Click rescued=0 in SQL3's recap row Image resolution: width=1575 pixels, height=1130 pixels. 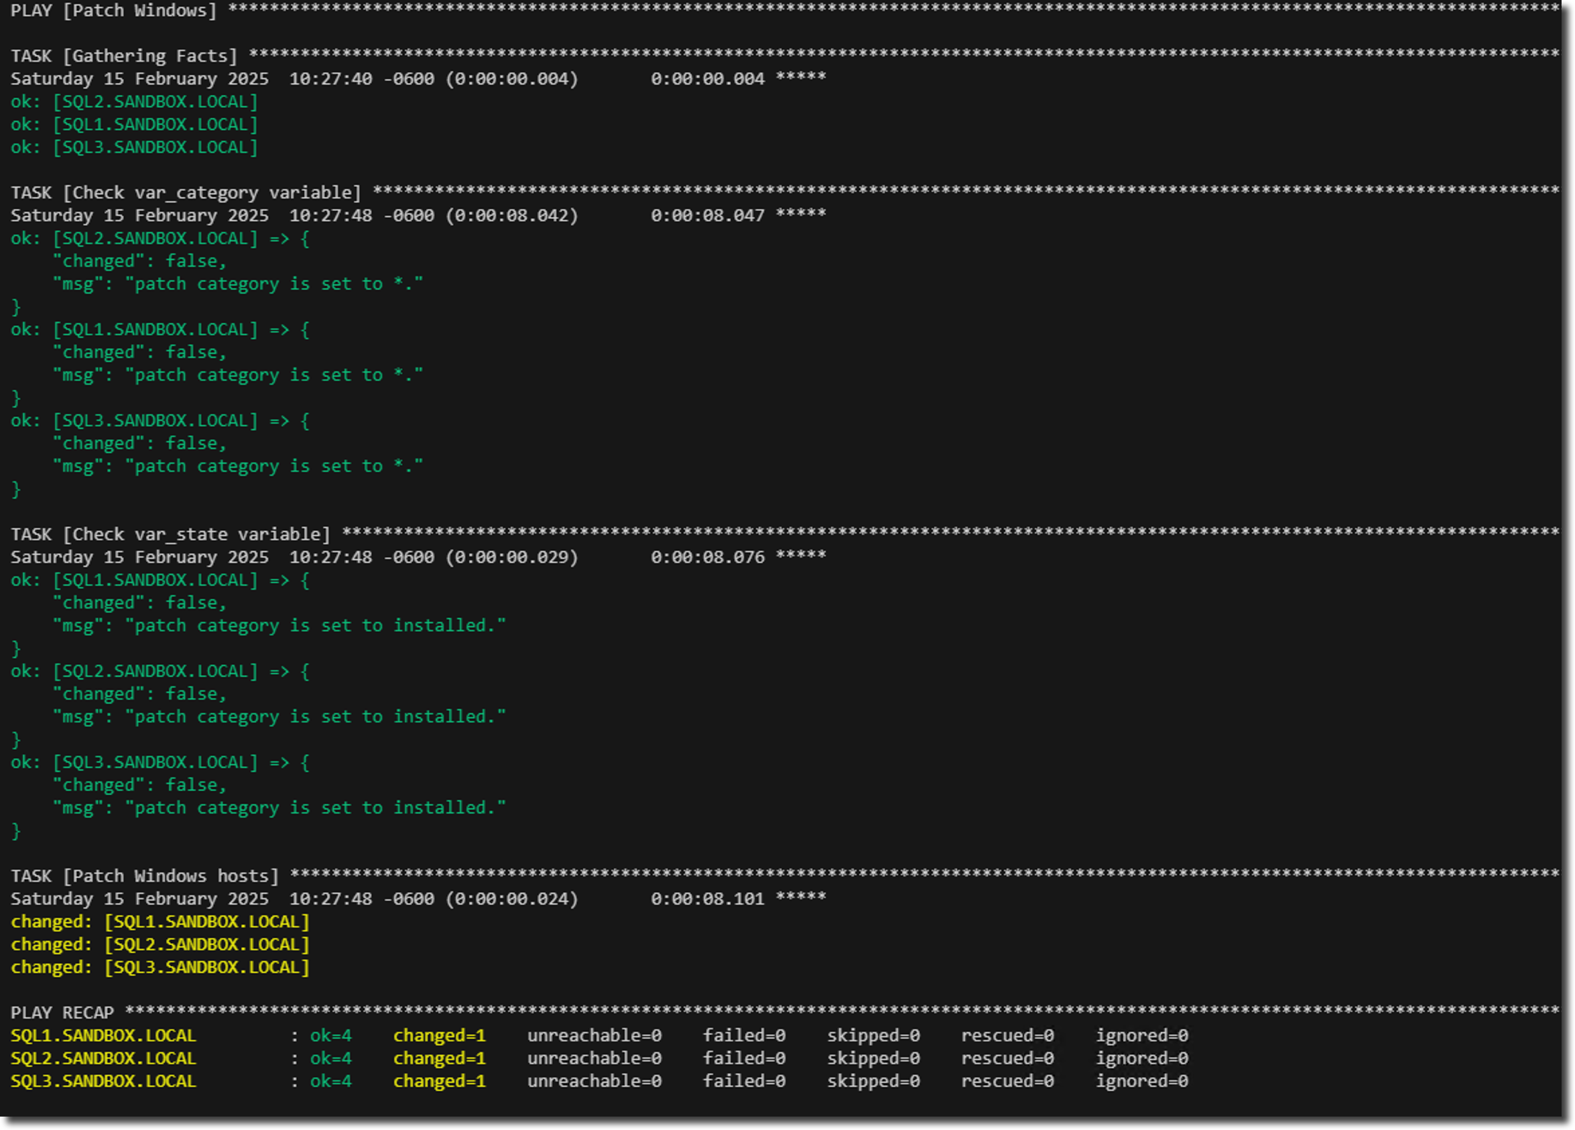click(1007, 1081)
